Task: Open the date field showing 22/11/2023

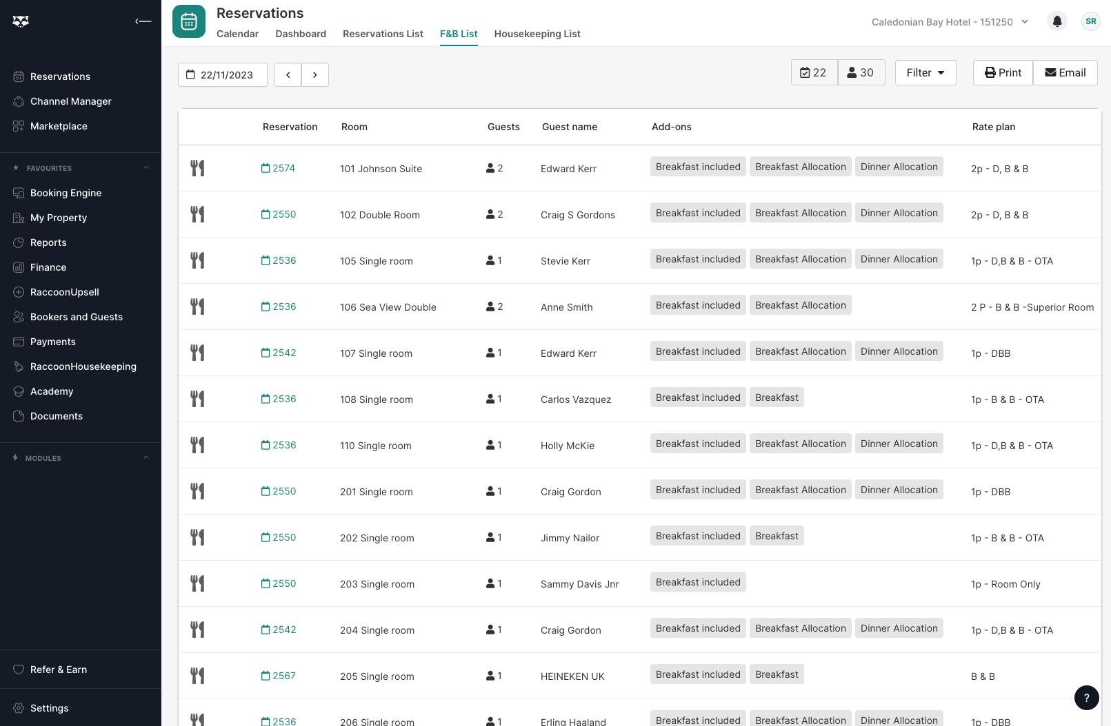Action: pos(223,74)
